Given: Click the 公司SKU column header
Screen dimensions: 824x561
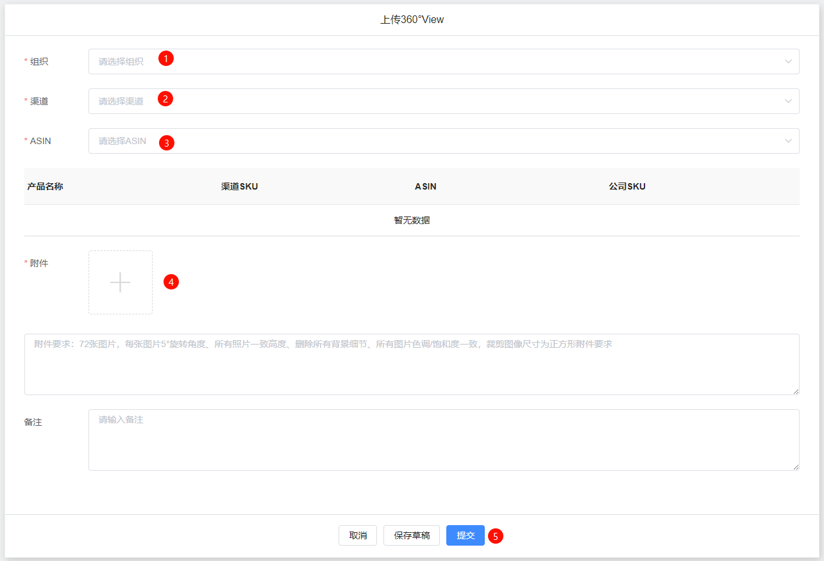Looking at the screenshot, I should 627,186.
